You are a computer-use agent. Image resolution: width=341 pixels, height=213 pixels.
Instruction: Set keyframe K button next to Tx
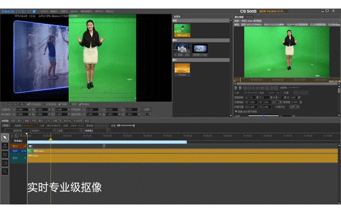point(30,110)
